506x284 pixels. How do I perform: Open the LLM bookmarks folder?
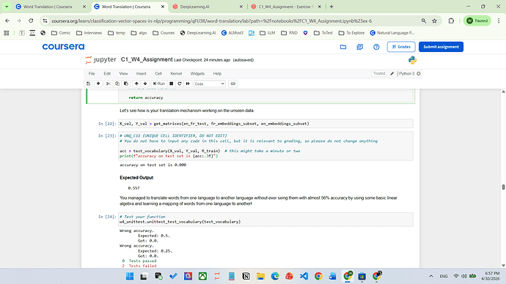pyautogui.click(x=268, y=33)
